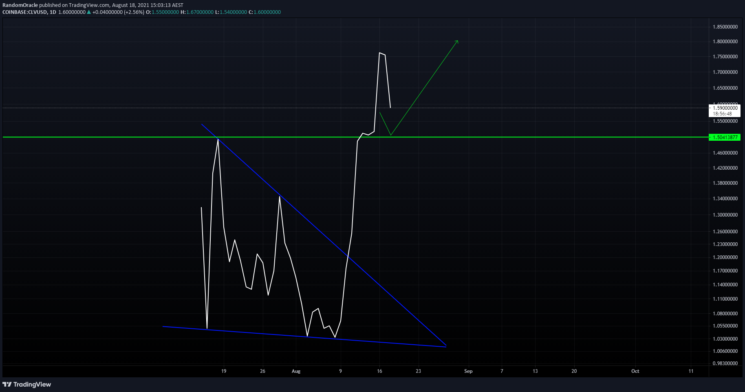
Task: Click the 1.14000000 price axis label
Action: pyautogui.click(x=725, y=285)
